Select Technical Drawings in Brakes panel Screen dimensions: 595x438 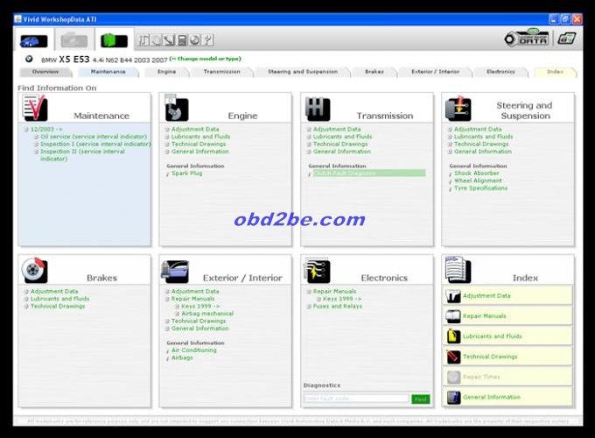[58, 307]
